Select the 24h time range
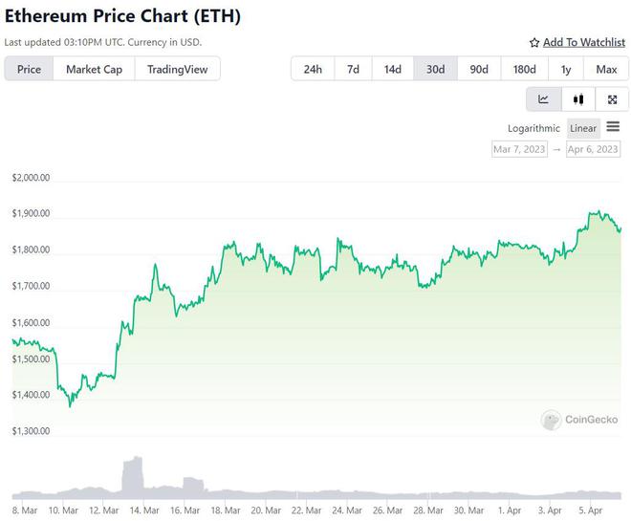 [313, 69]
